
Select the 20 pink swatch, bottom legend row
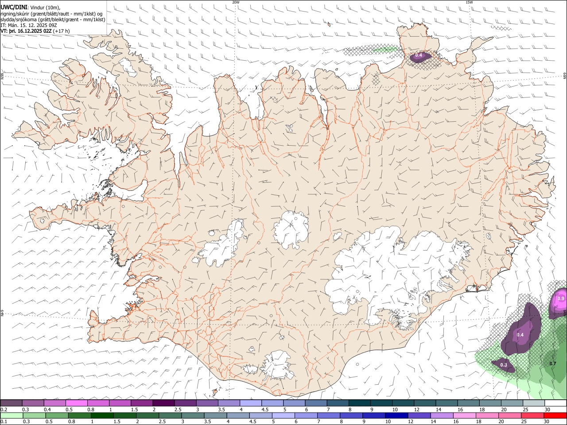coord(509,415)
